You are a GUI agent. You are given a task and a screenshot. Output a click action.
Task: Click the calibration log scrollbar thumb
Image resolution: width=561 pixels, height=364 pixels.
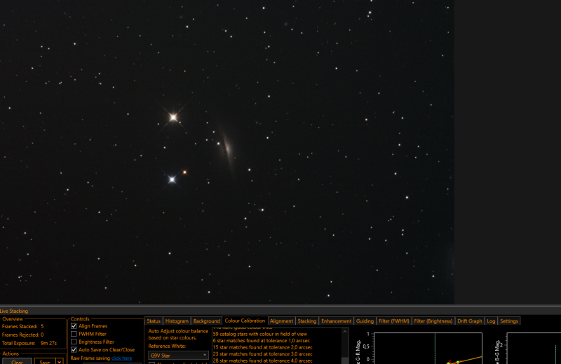(x=344, y=360)
